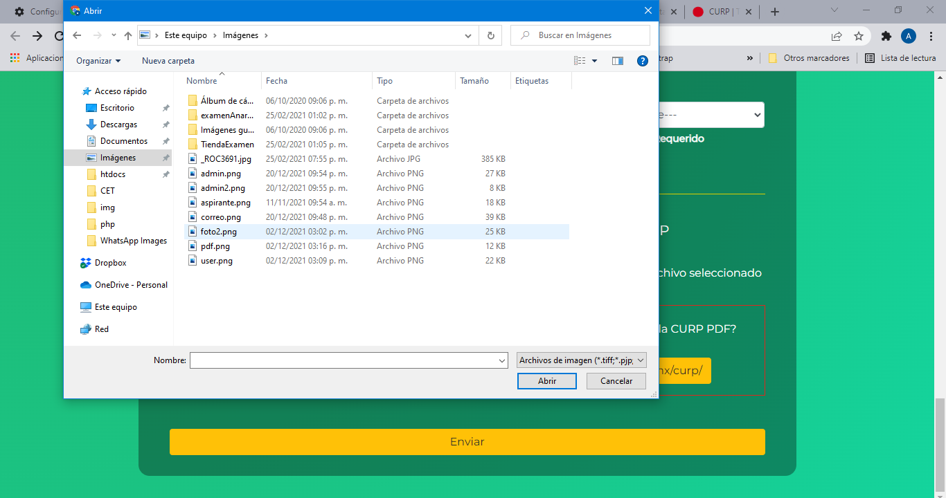
Task: Open the file dialog help icon
Action: coord(642,61)
